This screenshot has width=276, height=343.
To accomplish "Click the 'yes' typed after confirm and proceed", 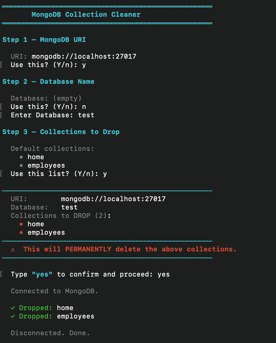I will click(163, 274).
